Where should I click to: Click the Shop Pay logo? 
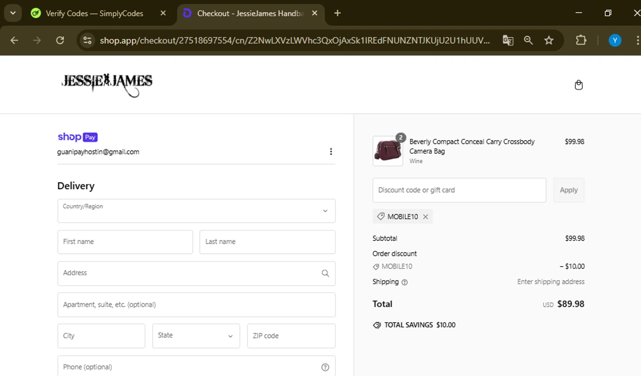[78, 137]
